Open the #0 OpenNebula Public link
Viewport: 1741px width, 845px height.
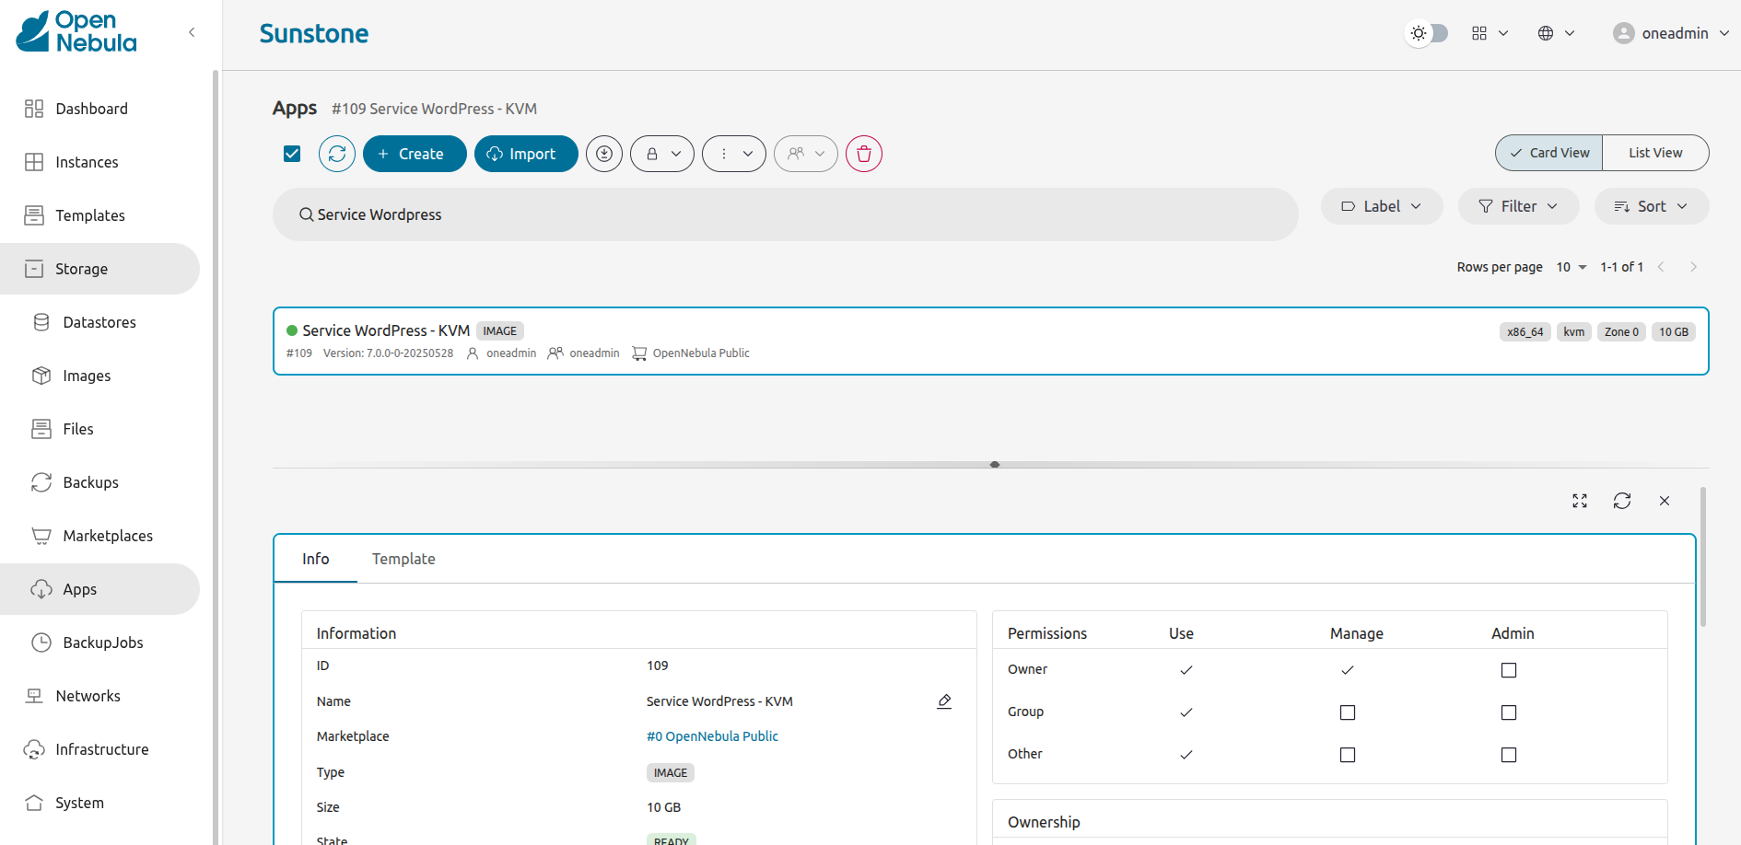pyautogui.click(x=712, y=736)
